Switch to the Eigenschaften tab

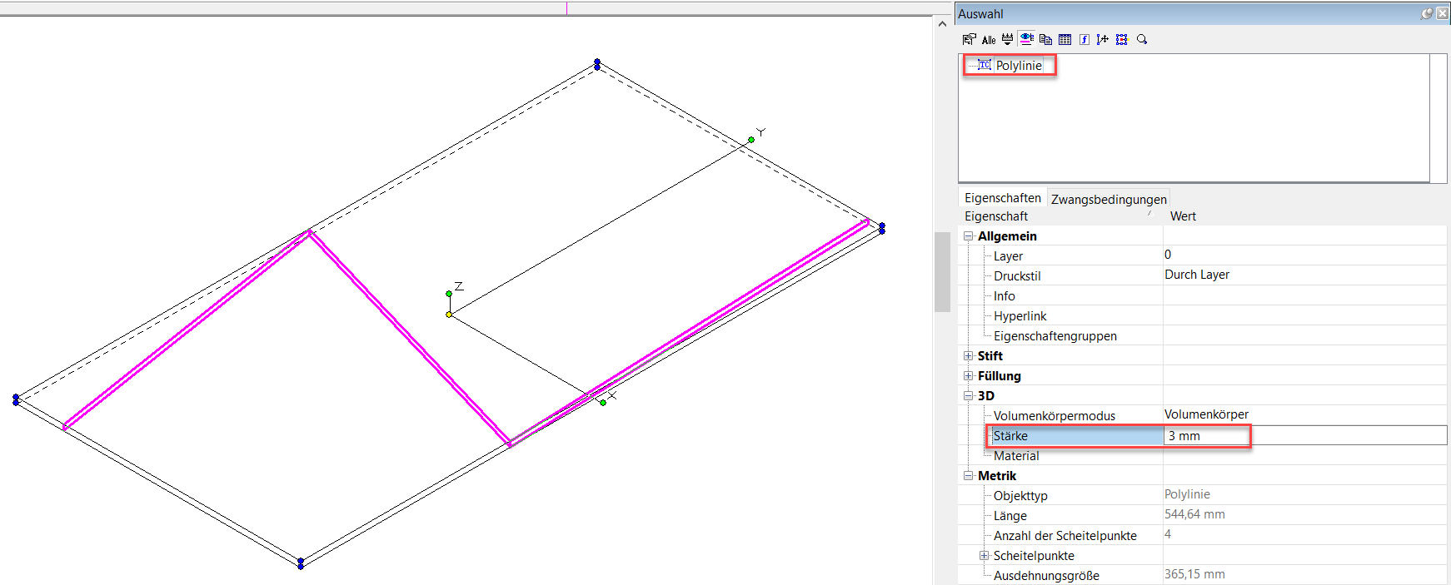[x=1003, y=198]
